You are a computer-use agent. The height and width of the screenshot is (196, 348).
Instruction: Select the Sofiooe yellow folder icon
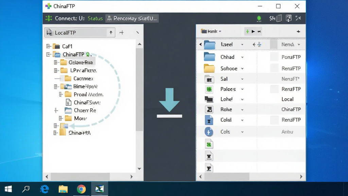pos(209,68)
